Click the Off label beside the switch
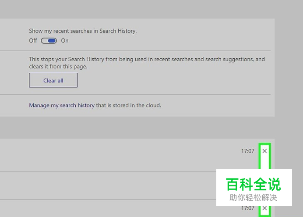Screen dimensions: 303x217 click(x=33, y=41)
